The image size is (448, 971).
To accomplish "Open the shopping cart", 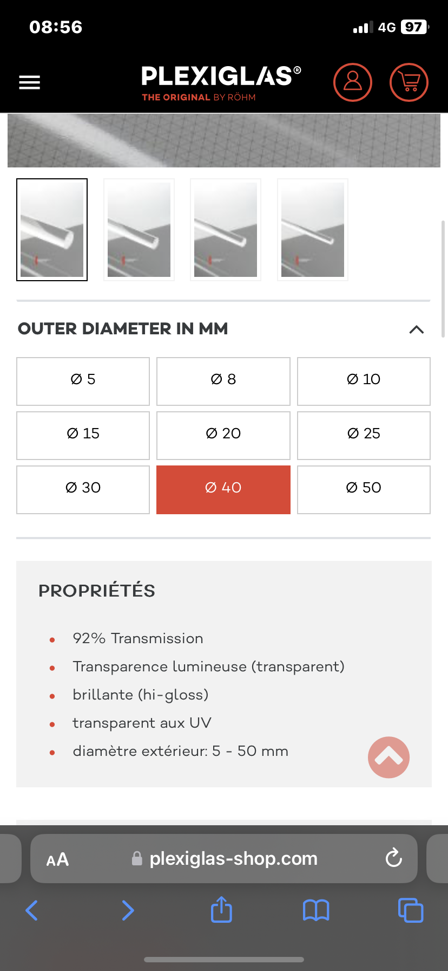I will 409,82.
